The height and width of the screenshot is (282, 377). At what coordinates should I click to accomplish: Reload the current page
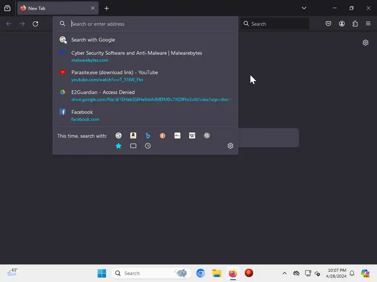[x=35, y=24]
